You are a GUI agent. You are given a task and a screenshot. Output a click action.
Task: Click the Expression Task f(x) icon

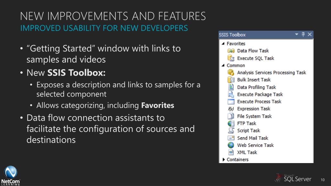231,109
